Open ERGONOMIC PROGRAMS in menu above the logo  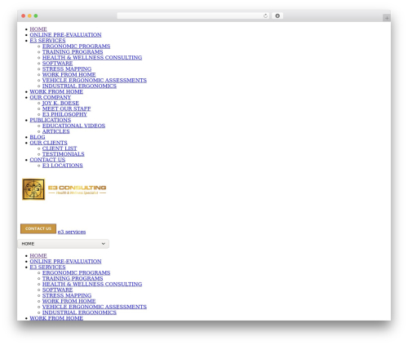[x=76, y=46]
